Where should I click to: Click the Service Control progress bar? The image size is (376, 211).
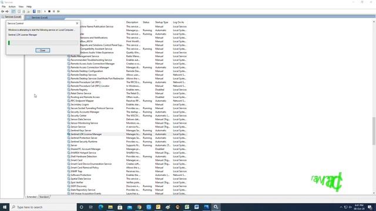[x=43, y=43]
